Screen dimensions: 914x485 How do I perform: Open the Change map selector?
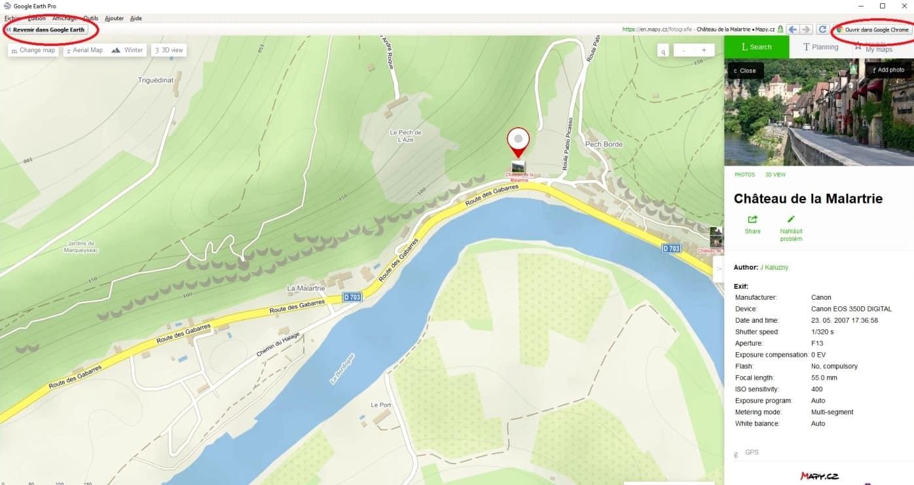tap(33, 50)
